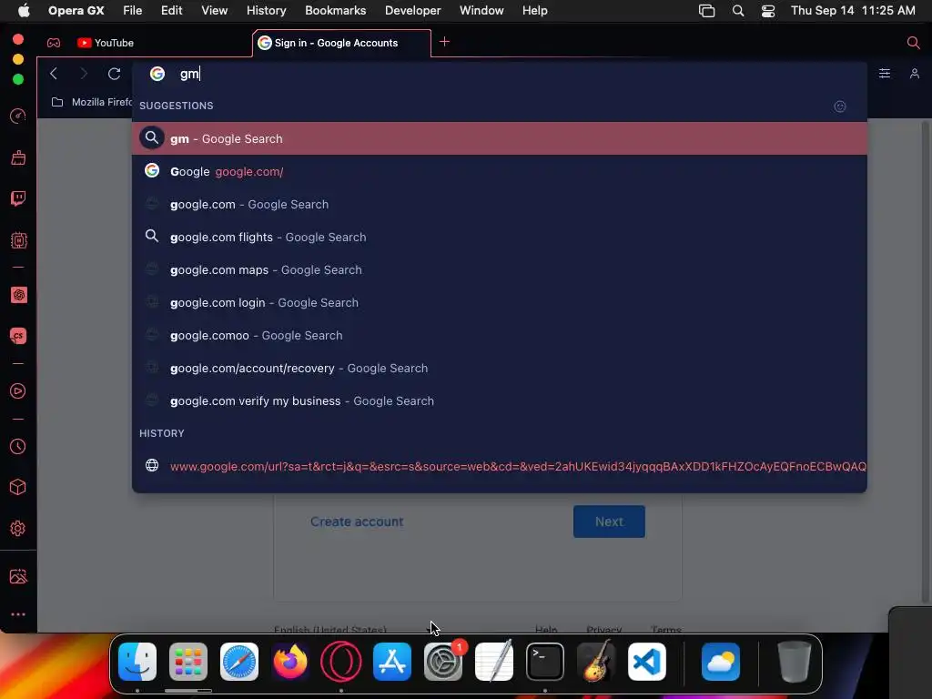Select 'google.com/account/recovery' suggestion

click(x=500, y=368)
